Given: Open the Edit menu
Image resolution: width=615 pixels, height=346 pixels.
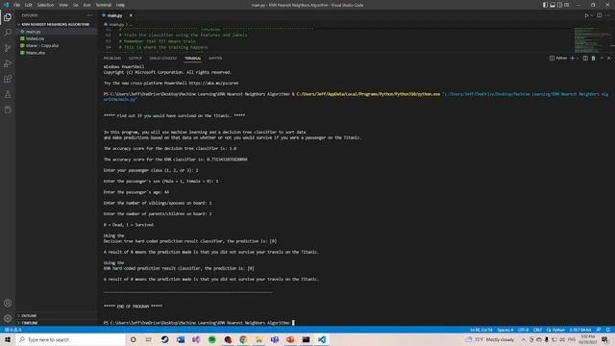Looking at the screenshot, I should click(28, 5).
